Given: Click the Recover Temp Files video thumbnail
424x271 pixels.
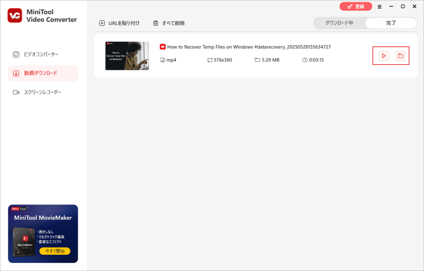Looking at the screenshot, I should point(127,56).
